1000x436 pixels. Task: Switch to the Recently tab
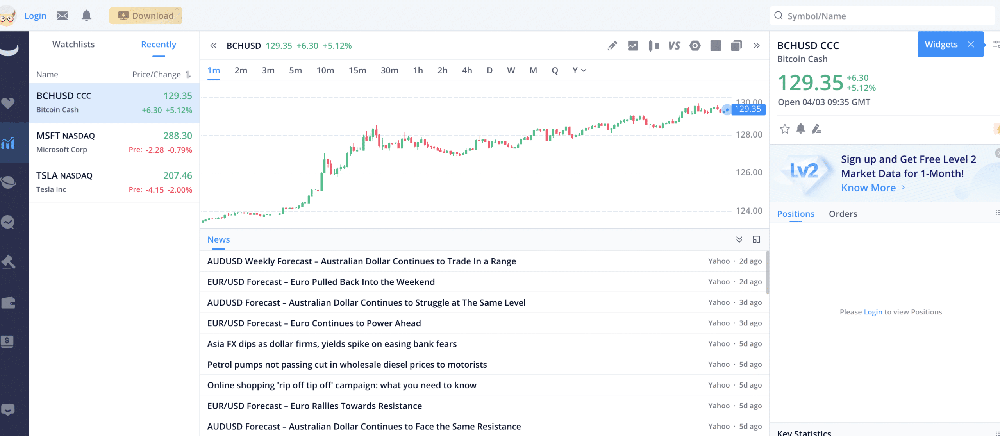pos(159,44)
